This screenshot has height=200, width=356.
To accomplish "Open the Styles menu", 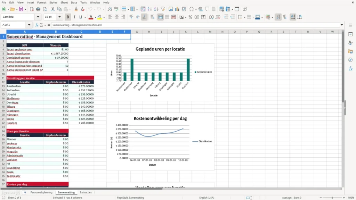I will point(53,2).
